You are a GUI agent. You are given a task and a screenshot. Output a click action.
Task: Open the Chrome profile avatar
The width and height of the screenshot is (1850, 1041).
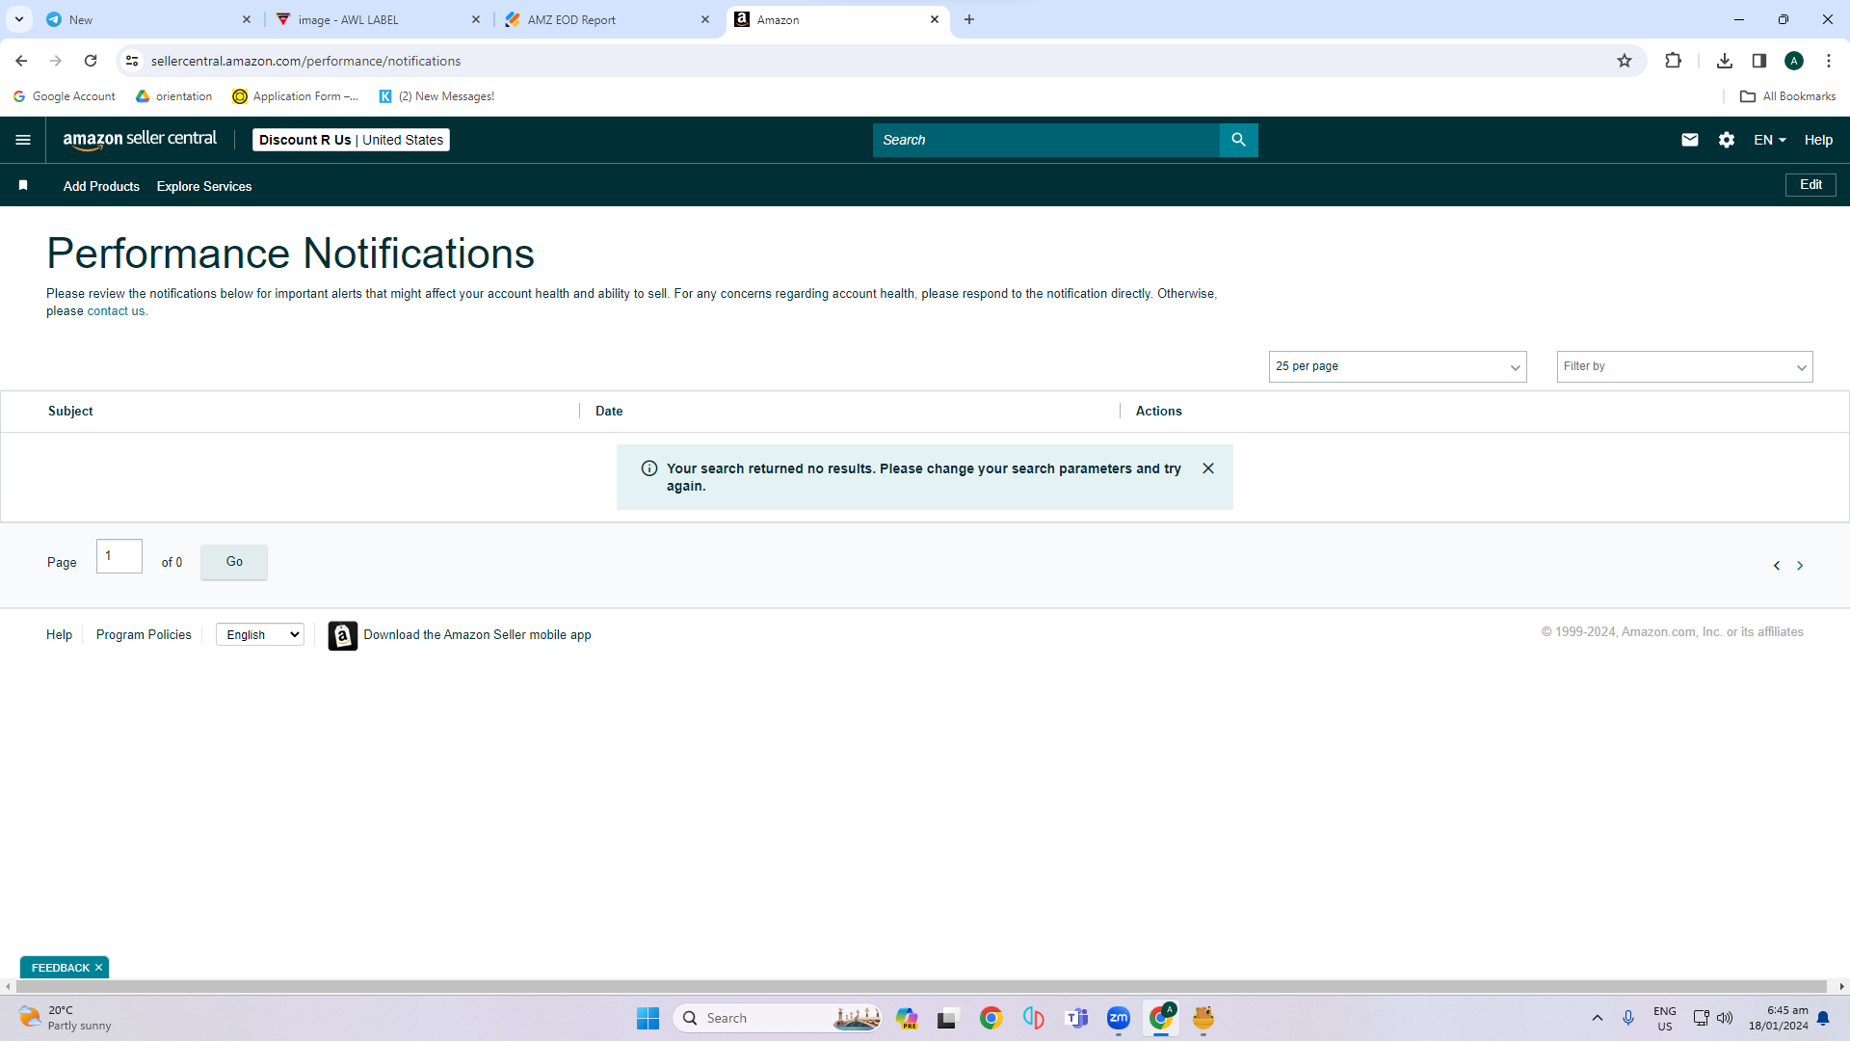[1794, 61]
